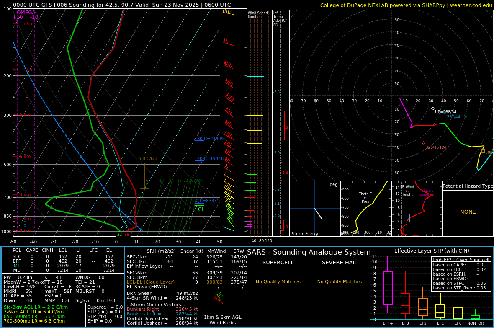
Task: Click the Wind Speed (knots) header
Action: [258, 15]
